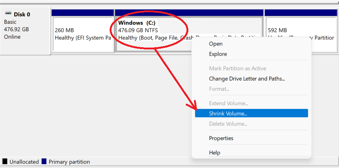Select the 260 MB EFI System Partition

[83, 34]
